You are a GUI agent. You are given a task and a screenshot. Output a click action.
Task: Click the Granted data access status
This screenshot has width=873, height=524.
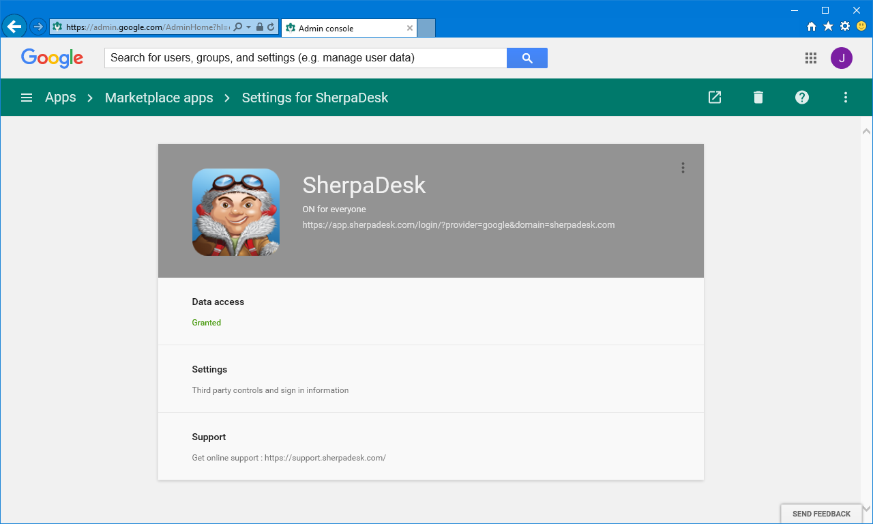(206, 322)
